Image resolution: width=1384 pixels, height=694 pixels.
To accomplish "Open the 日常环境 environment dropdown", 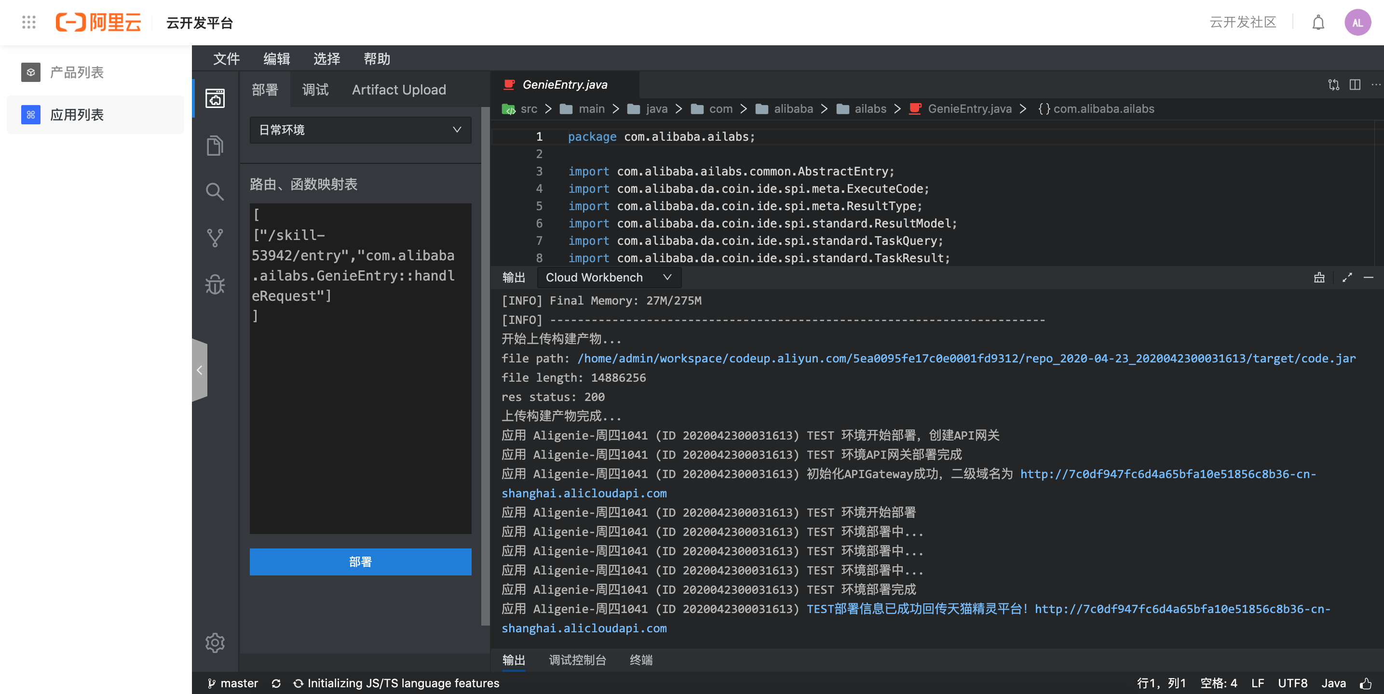I will pos(361,130).
